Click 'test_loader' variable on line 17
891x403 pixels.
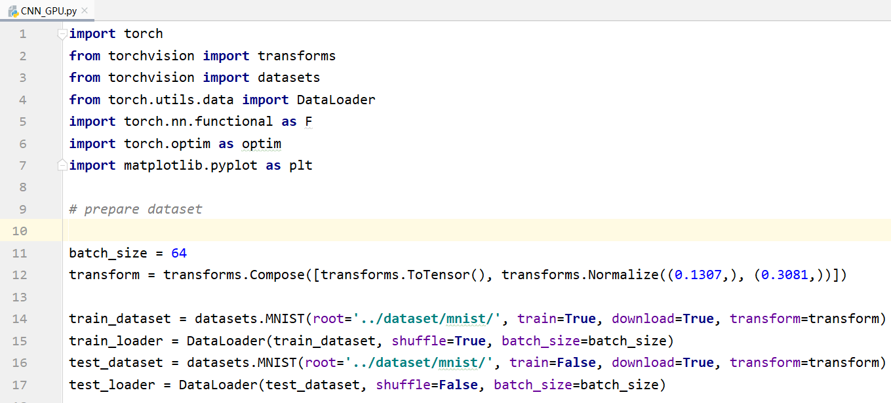[x=112, y=384]
